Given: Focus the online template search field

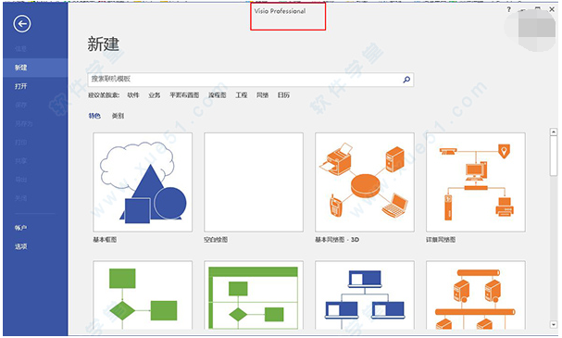Looking at the screenshot, I should tap(245, 80).
